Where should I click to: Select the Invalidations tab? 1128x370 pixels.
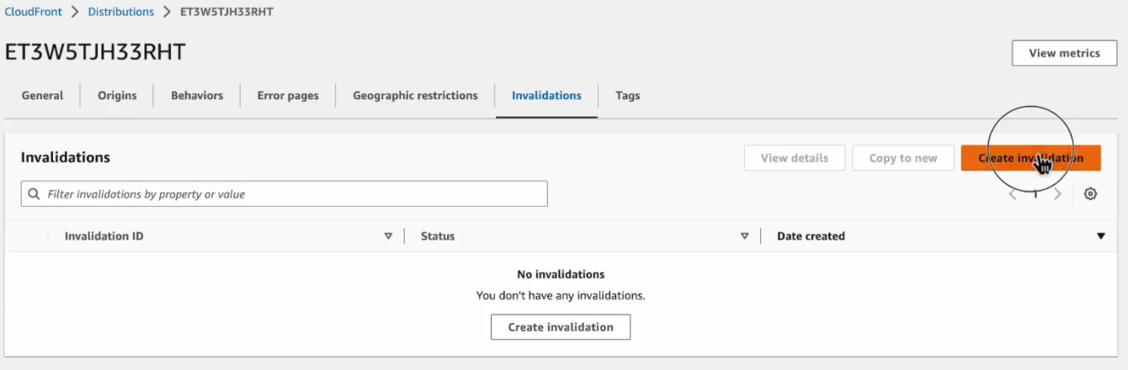pyautogui.click(x=546, y=95)
